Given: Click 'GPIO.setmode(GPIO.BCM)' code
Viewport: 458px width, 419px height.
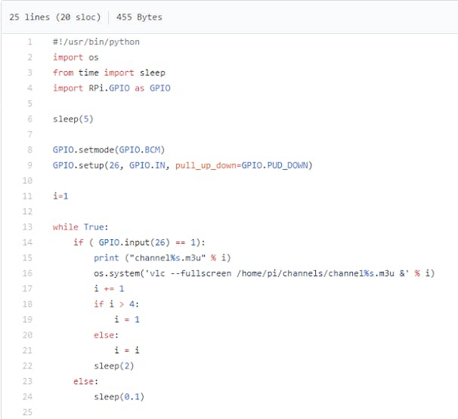Looking at the screenshot, I should [109, 150].
